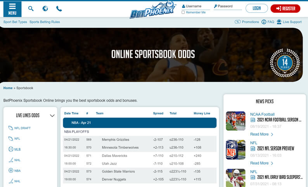Open Sports Betting Rules page

coord(45,22)
